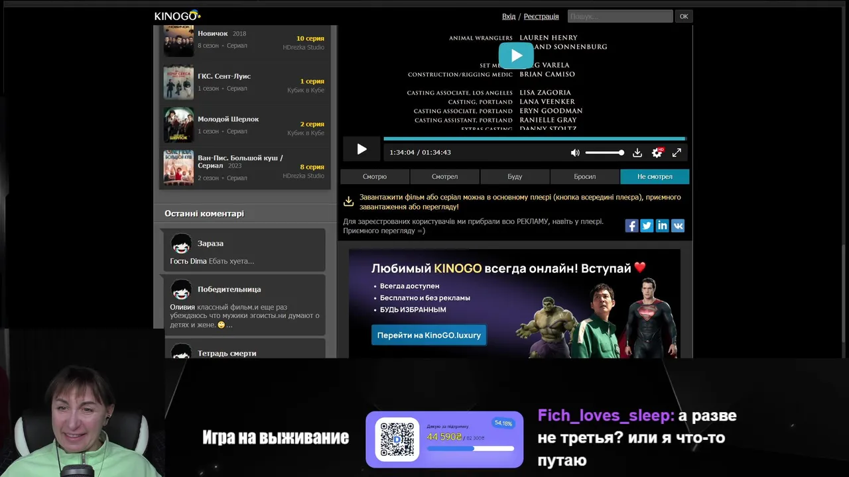This screenshot has width=849, height=477.
Task: Click the avatar next to Победительница comment
Action: [181, 290]
